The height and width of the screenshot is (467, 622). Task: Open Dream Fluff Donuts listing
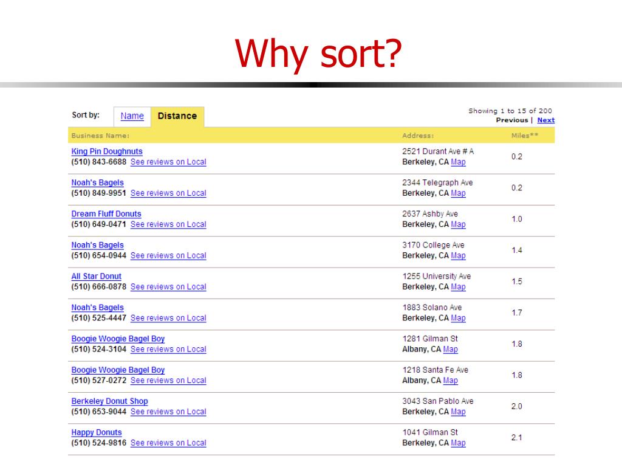(x=106, y=213)
